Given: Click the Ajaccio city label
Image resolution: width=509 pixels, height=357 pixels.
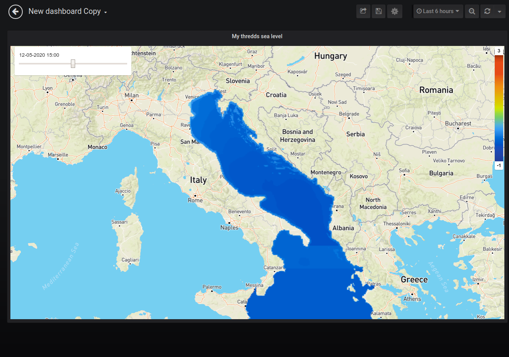Looking at the screenshot, I should (123, 191).
